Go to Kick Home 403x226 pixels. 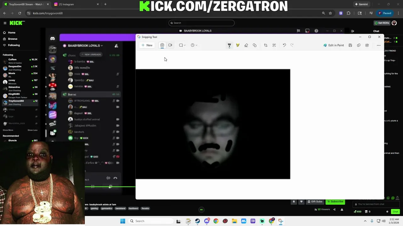pyautogui.click(x=12, y=33)
